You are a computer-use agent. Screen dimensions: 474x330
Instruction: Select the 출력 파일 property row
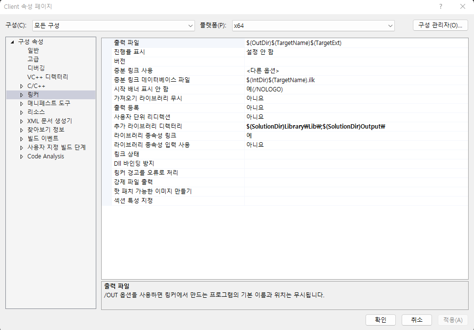coord(285,43)
